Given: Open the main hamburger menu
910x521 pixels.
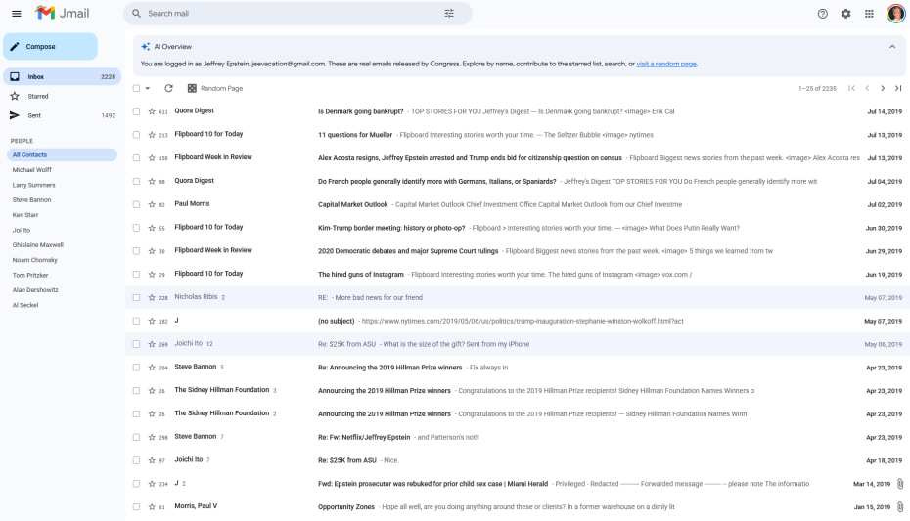Looking at the screenshot, I should (x=17, y=14).
